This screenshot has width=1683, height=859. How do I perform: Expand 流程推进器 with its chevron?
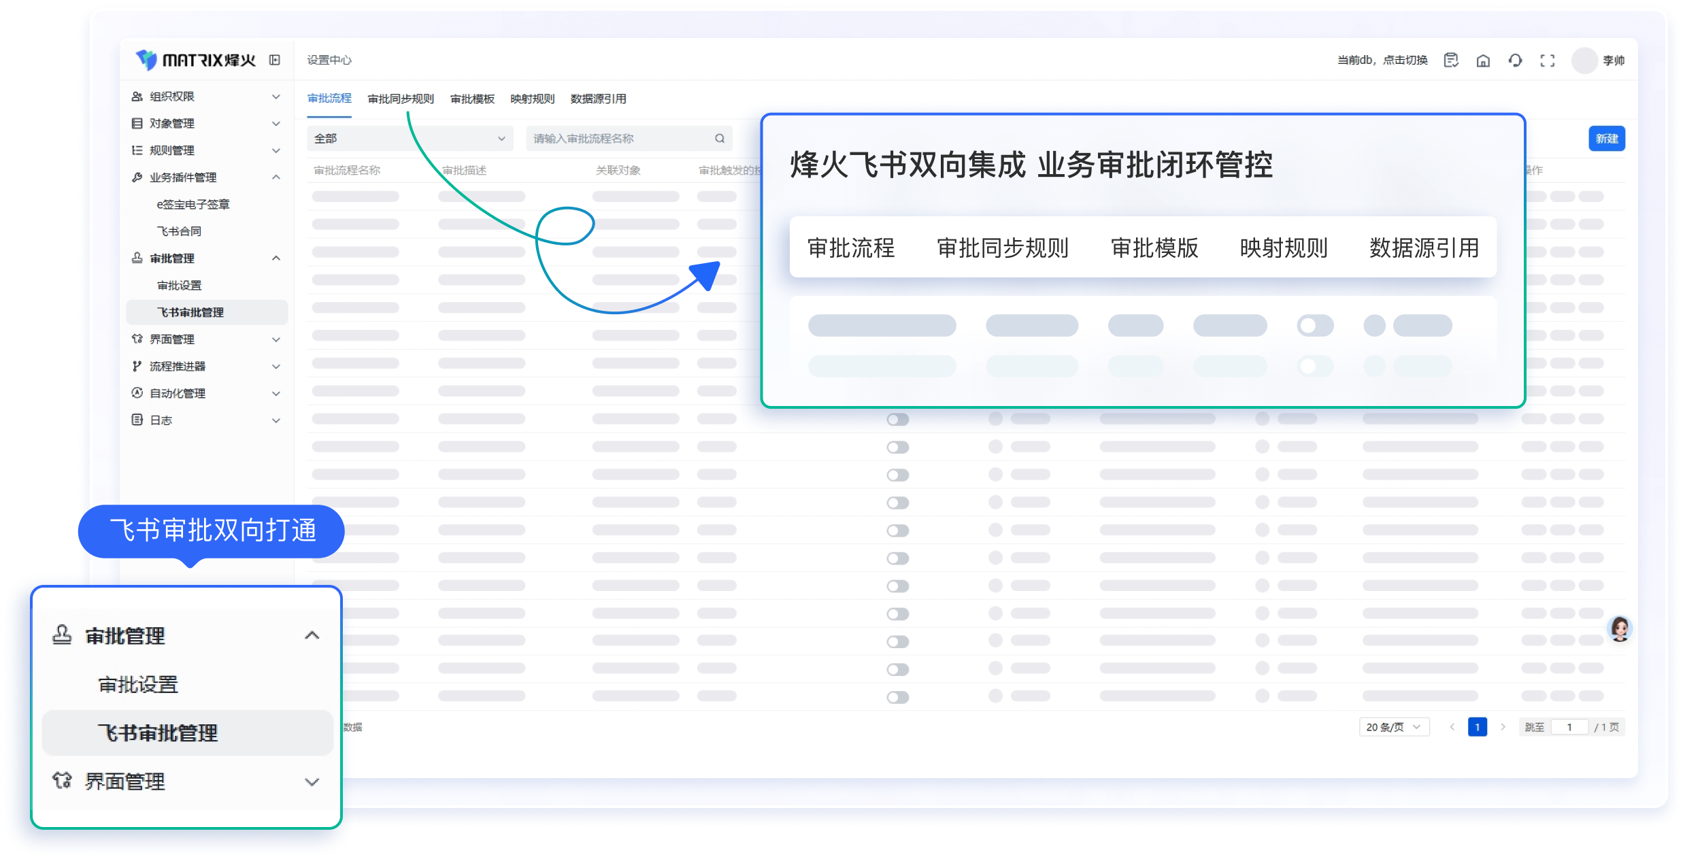(x=276, y=366)
